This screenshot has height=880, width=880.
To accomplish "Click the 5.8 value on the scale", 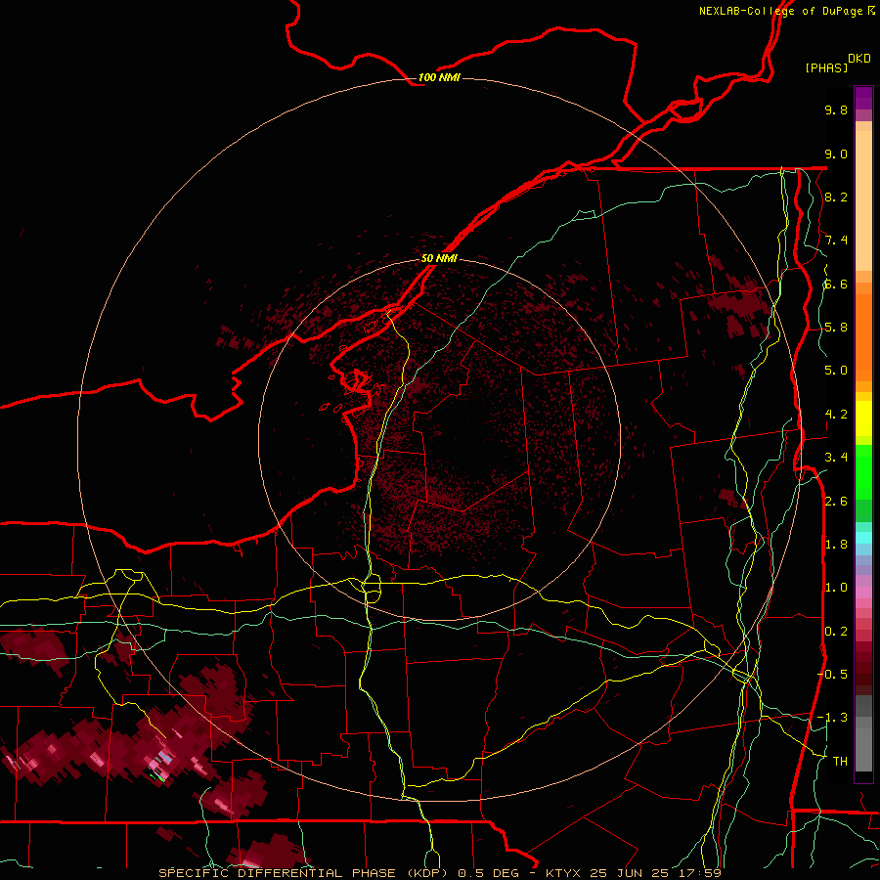I will point(836,328).
